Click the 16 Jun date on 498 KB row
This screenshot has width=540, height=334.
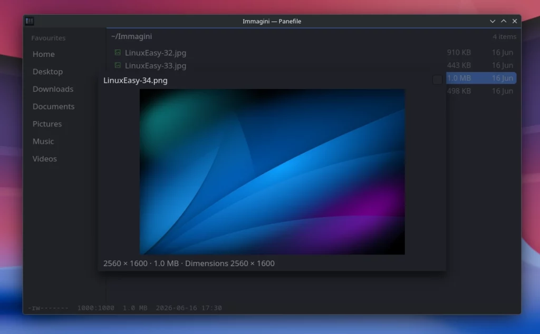pos(503,91)
